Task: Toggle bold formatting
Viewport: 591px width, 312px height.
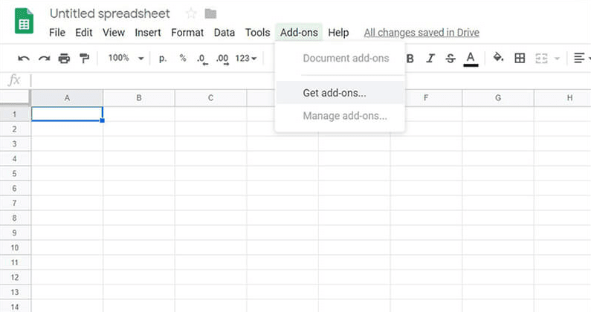Action: click(410, 59)
